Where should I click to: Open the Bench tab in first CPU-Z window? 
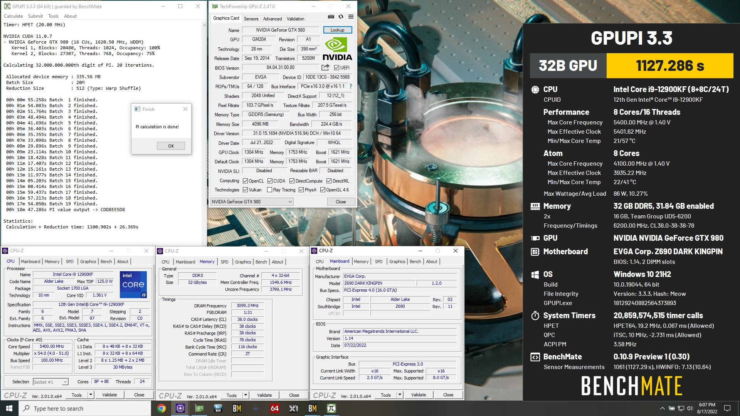[106, 262]
